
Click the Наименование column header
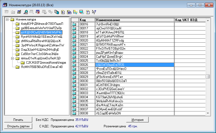[135, 20]
